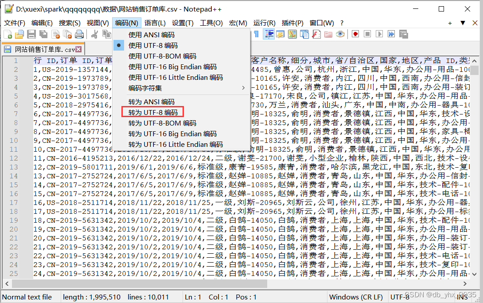The image size is (483, 303).
Task: Click Windows (CR LF) in status bar
Action: click(356, 297)
